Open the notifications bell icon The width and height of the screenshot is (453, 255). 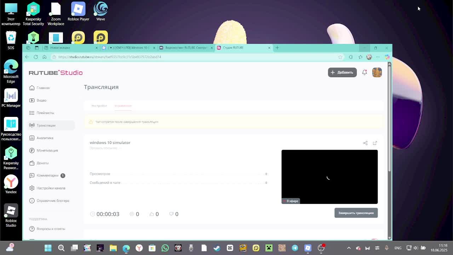coord(365,72)
